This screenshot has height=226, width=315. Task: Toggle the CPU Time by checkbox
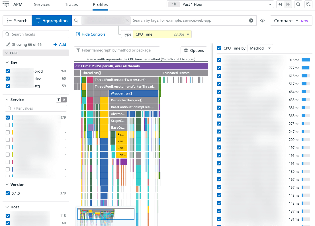pyautogui.click(x=219, y=48)
